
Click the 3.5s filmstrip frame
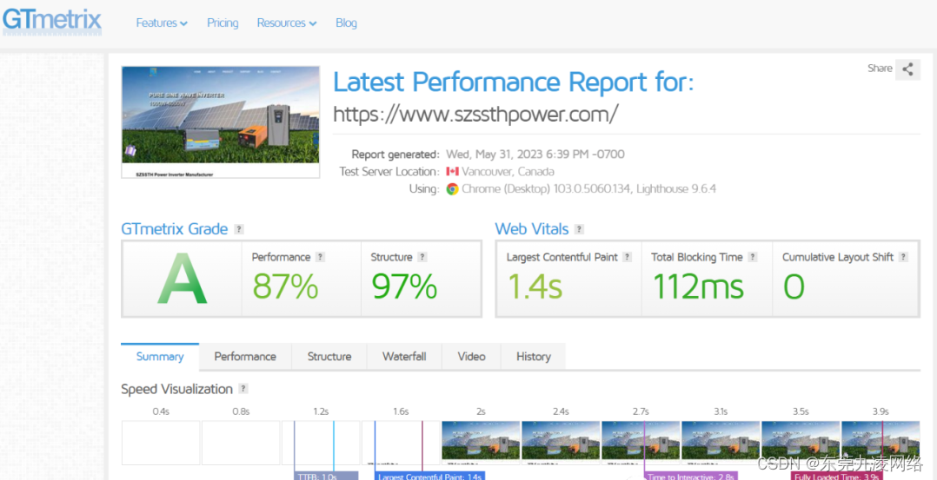[x=801, y=443]
